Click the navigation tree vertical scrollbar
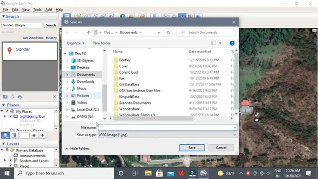Viewport: 318px width, 179px height. [x=105, y=97]
